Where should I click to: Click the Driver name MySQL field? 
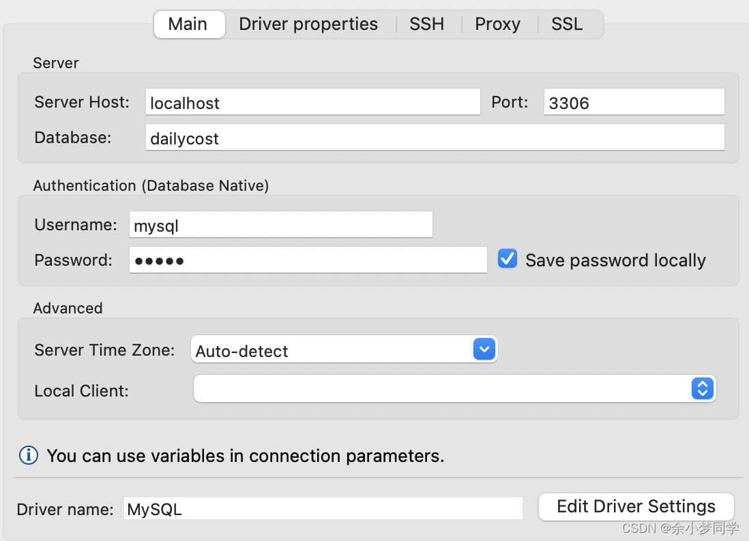pyautogui.click(x=323, y=508)
